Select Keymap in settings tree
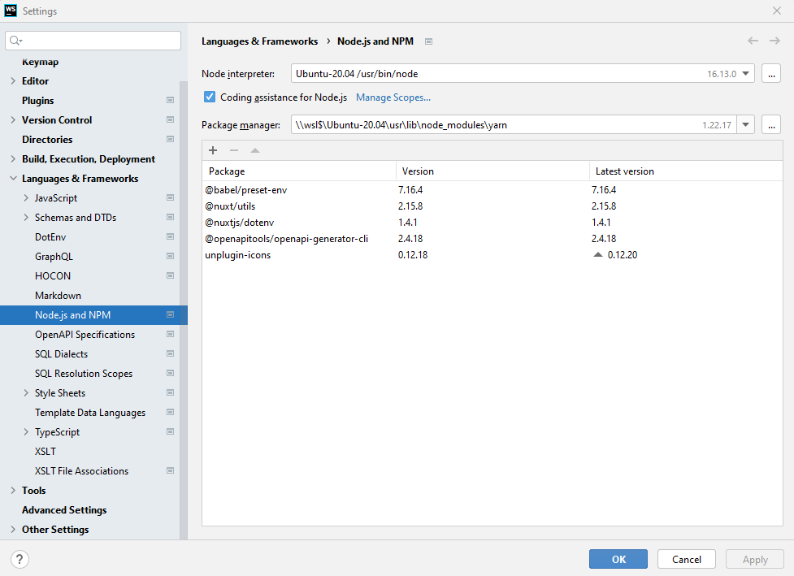The width and height of the screenshot is (794, 576). [40, 62]
